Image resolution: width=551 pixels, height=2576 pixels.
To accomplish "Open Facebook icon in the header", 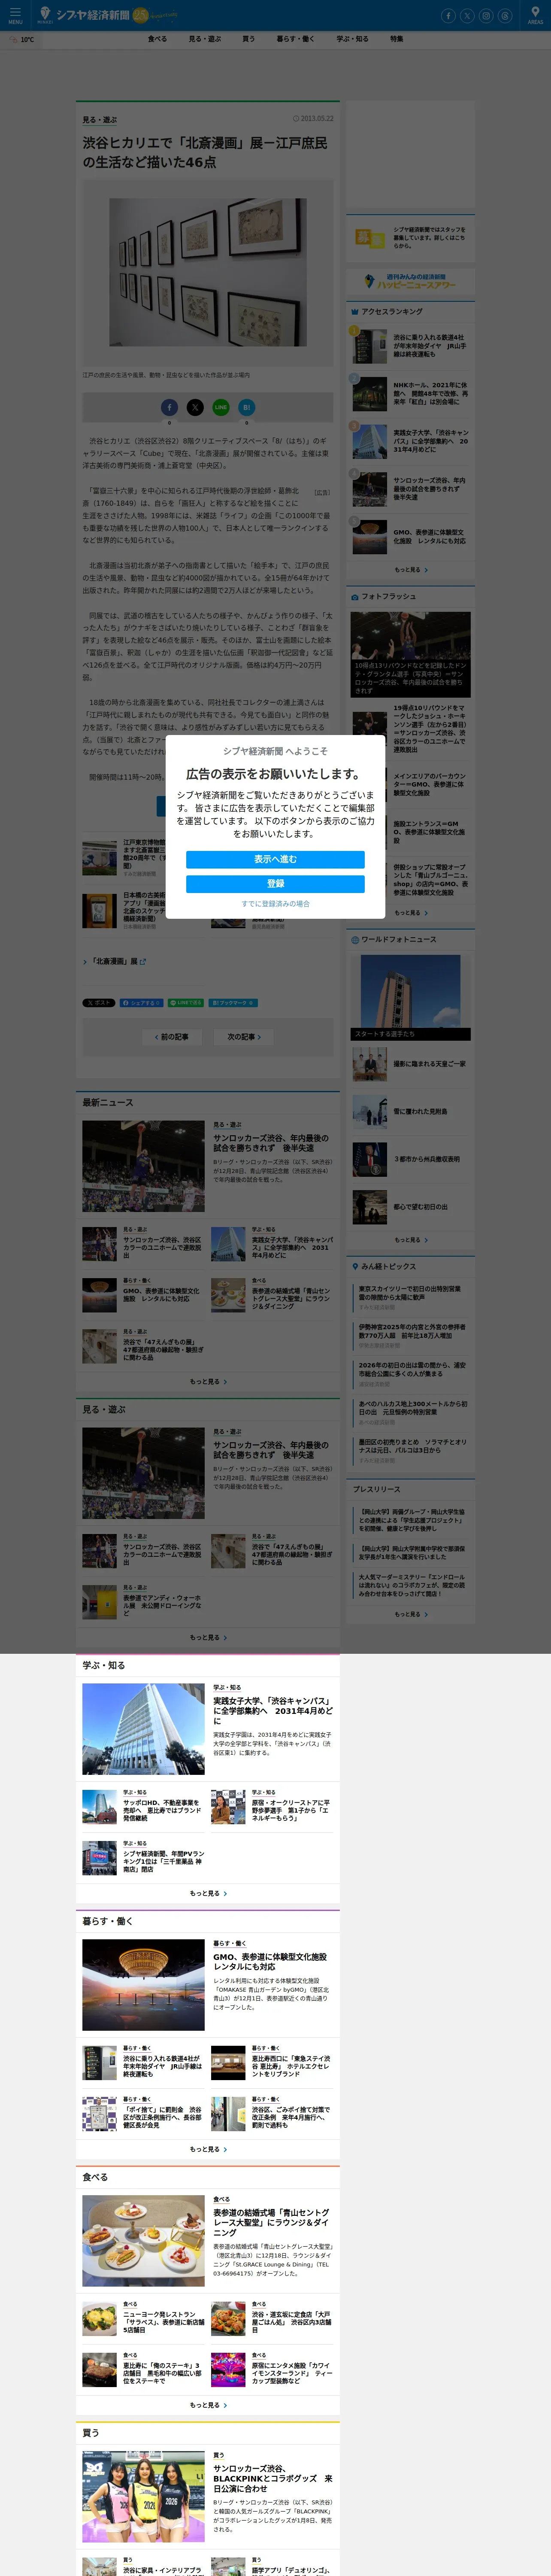I will (448, 16).
